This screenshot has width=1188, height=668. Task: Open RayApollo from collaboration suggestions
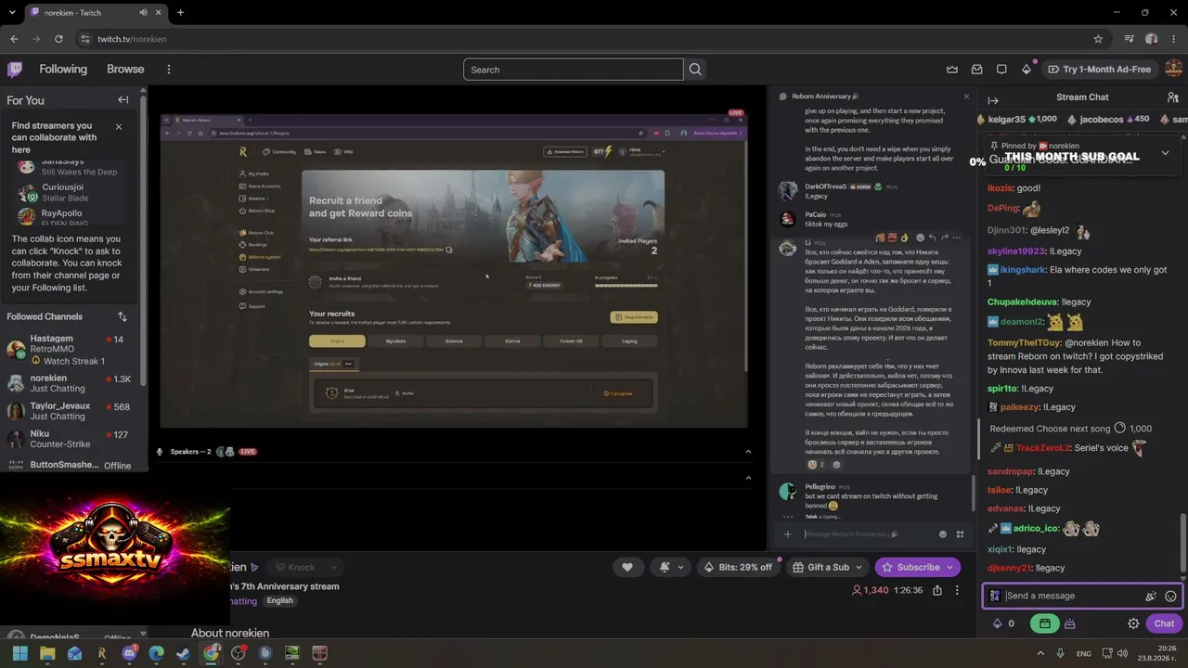(71, 217)
